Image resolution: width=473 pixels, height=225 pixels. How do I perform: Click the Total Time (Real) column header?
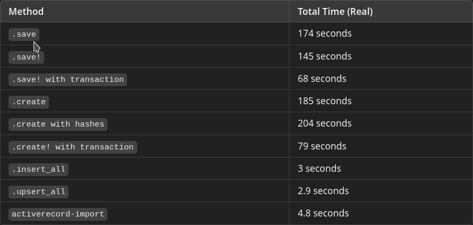point(335,11)
